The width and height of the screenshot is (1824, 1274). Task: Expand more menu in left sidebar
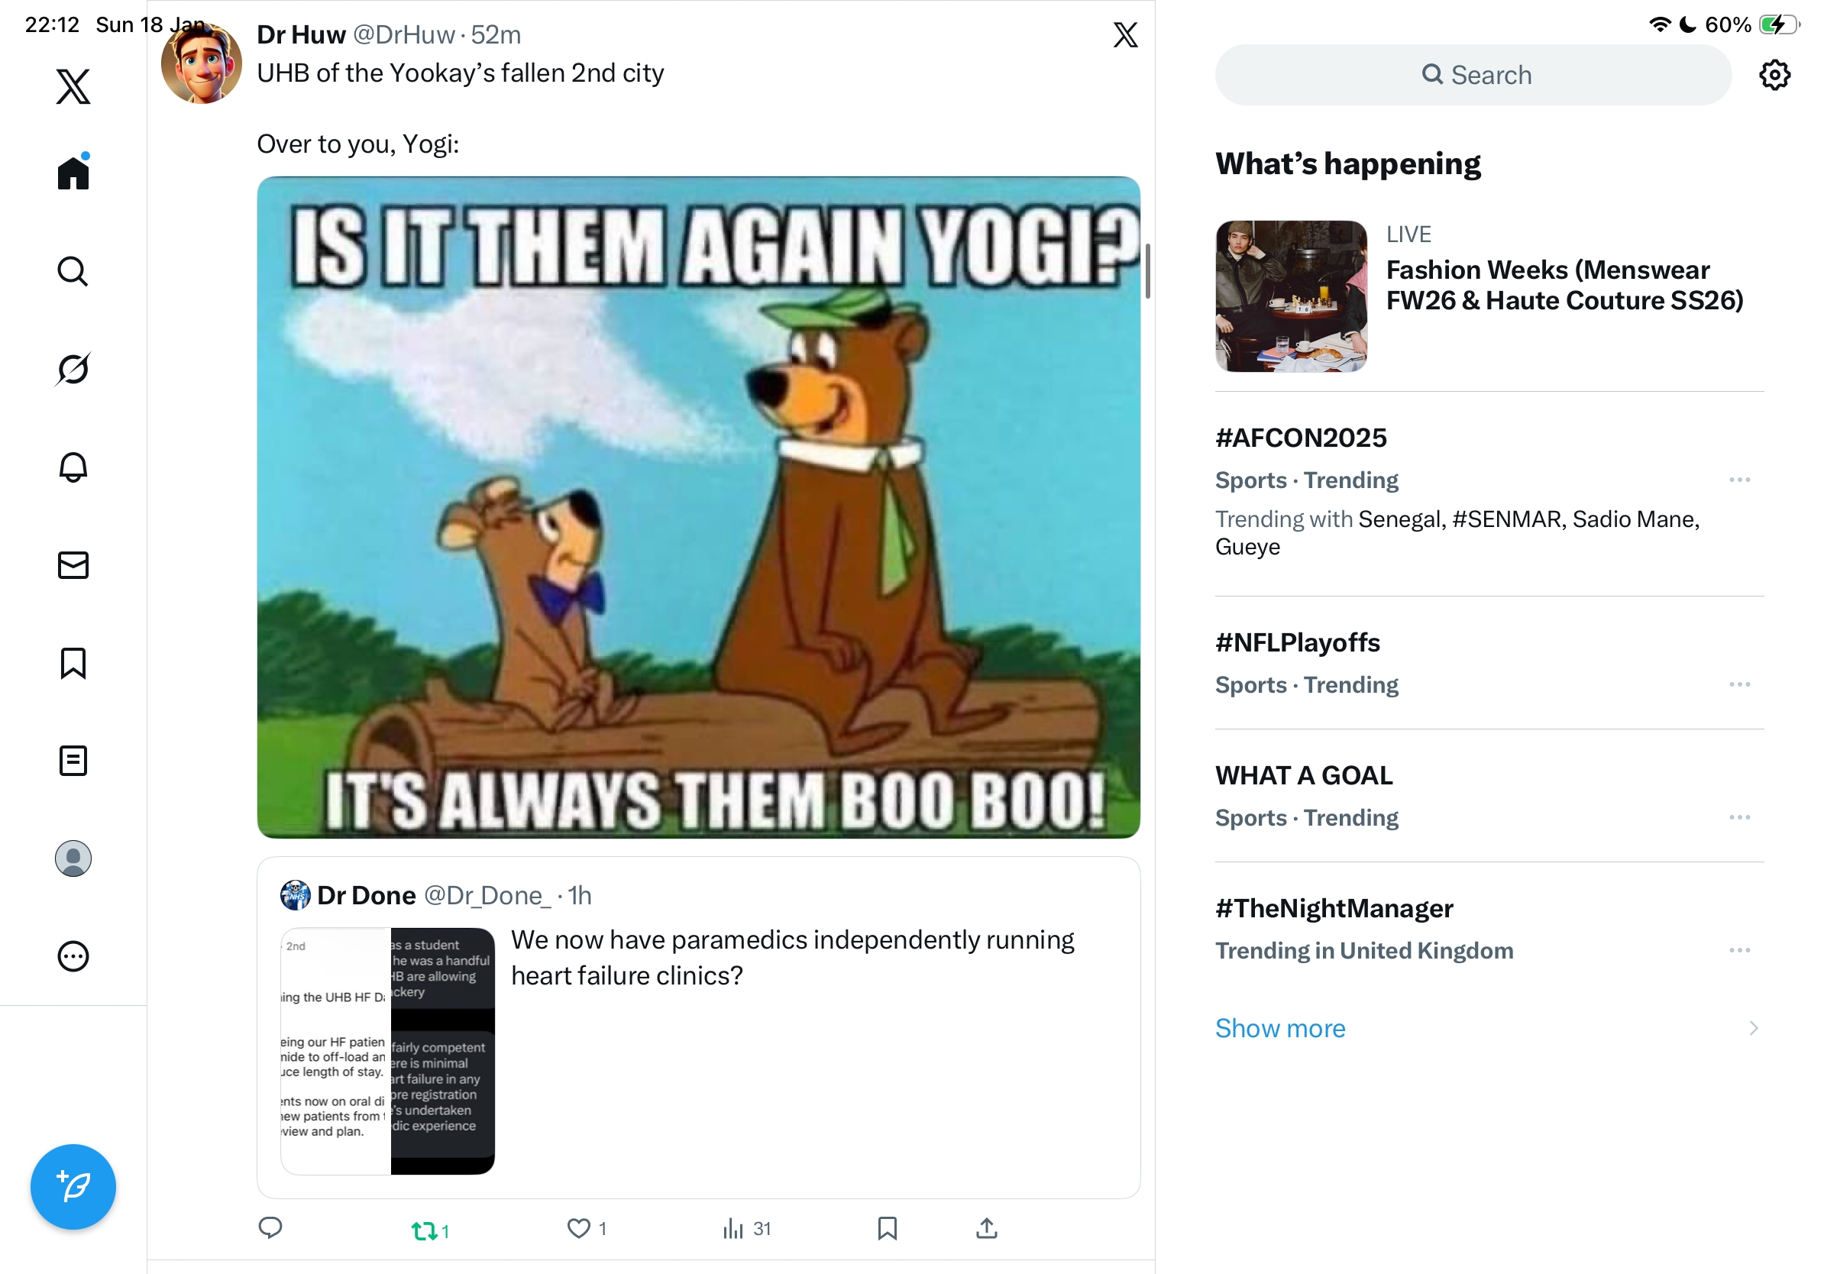pos(73,956)
